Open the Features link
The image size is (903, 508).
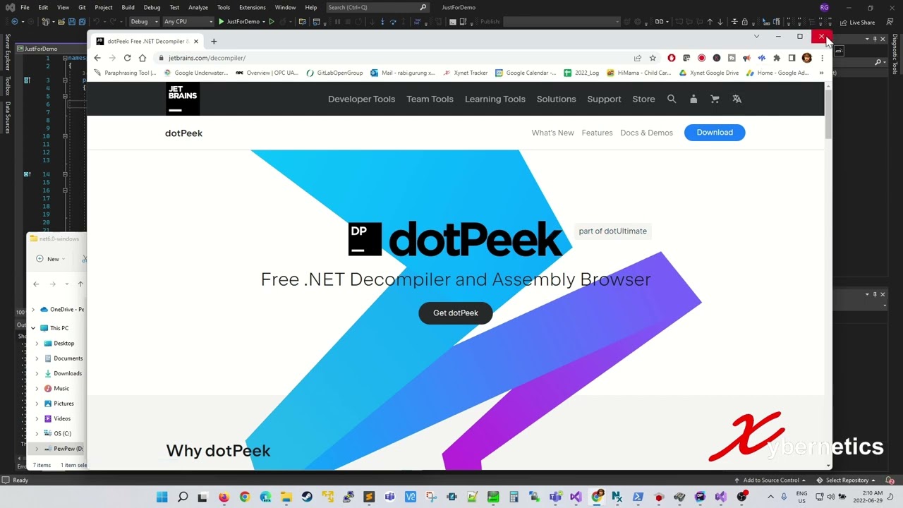pos(597,133)
